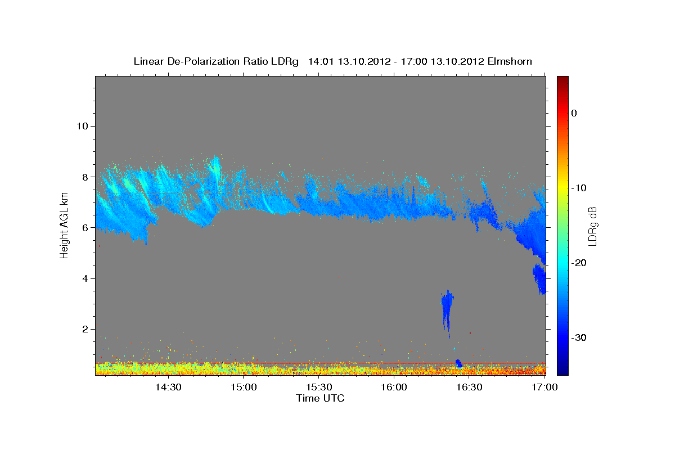Select the 16:30 time tick label
This screenshot has width=675, height=450.
[470, 387]
